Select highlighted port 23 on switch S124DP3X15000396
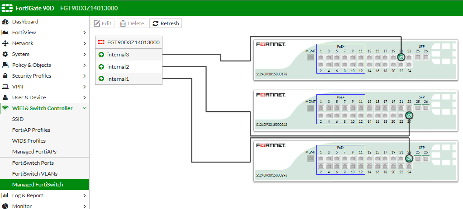 [409, 158]
